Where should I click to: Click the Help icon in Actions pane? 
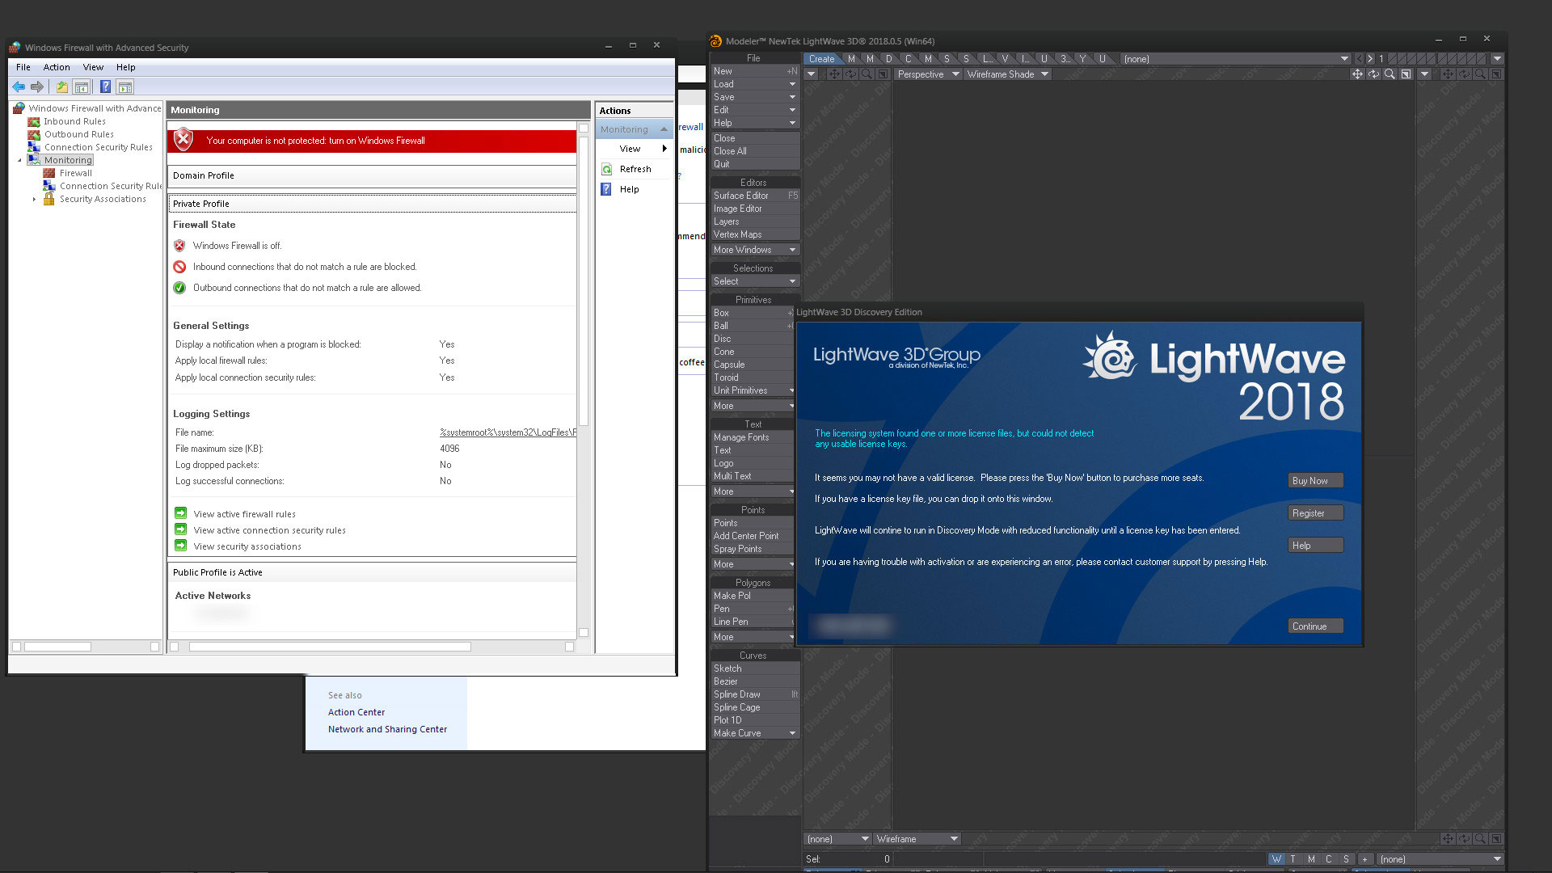coord(606,189)
